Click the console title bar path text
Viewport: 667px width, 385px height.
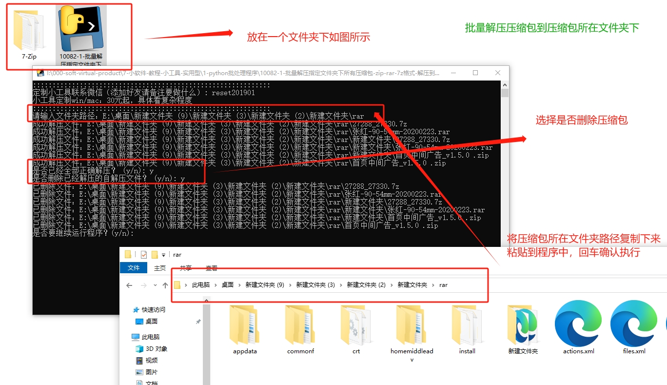[x=243, y=73]
